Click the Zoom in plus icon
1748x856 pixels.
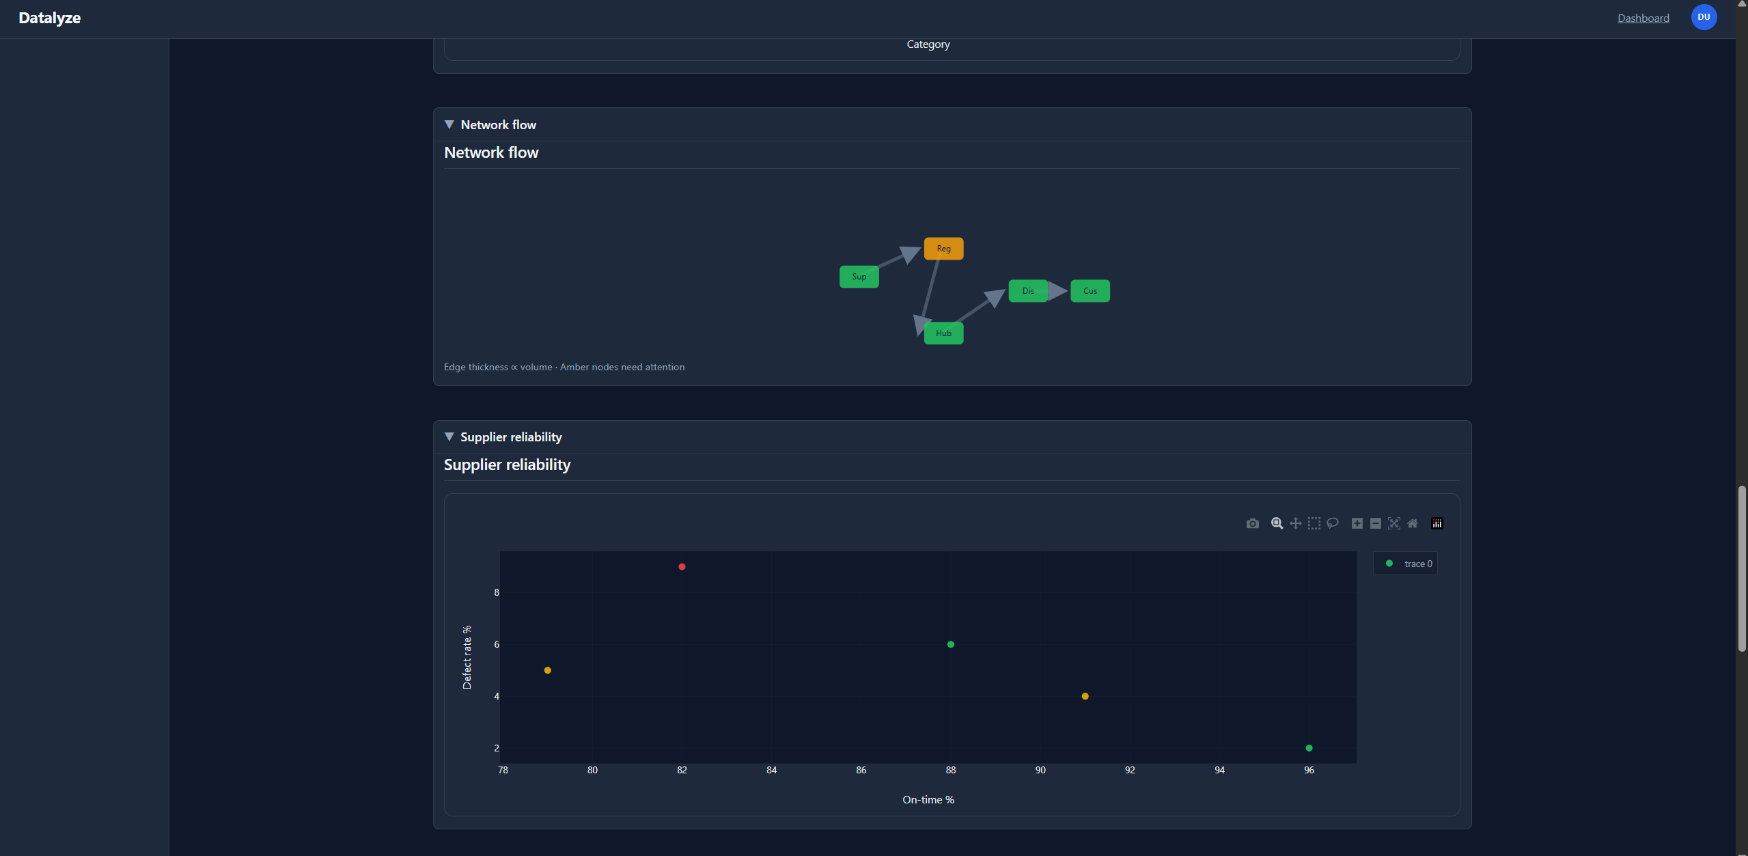(1357, 523)
